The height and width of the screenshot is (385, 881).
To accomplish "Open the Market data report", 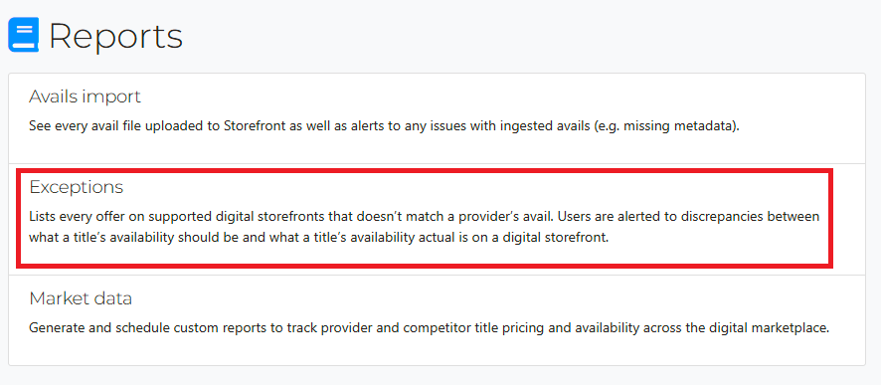I will (x=81, y=297).
